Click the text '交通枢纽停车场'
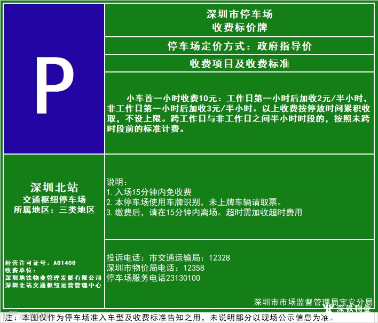Screen dimensions: 378x323 click(x=54, y=199)
